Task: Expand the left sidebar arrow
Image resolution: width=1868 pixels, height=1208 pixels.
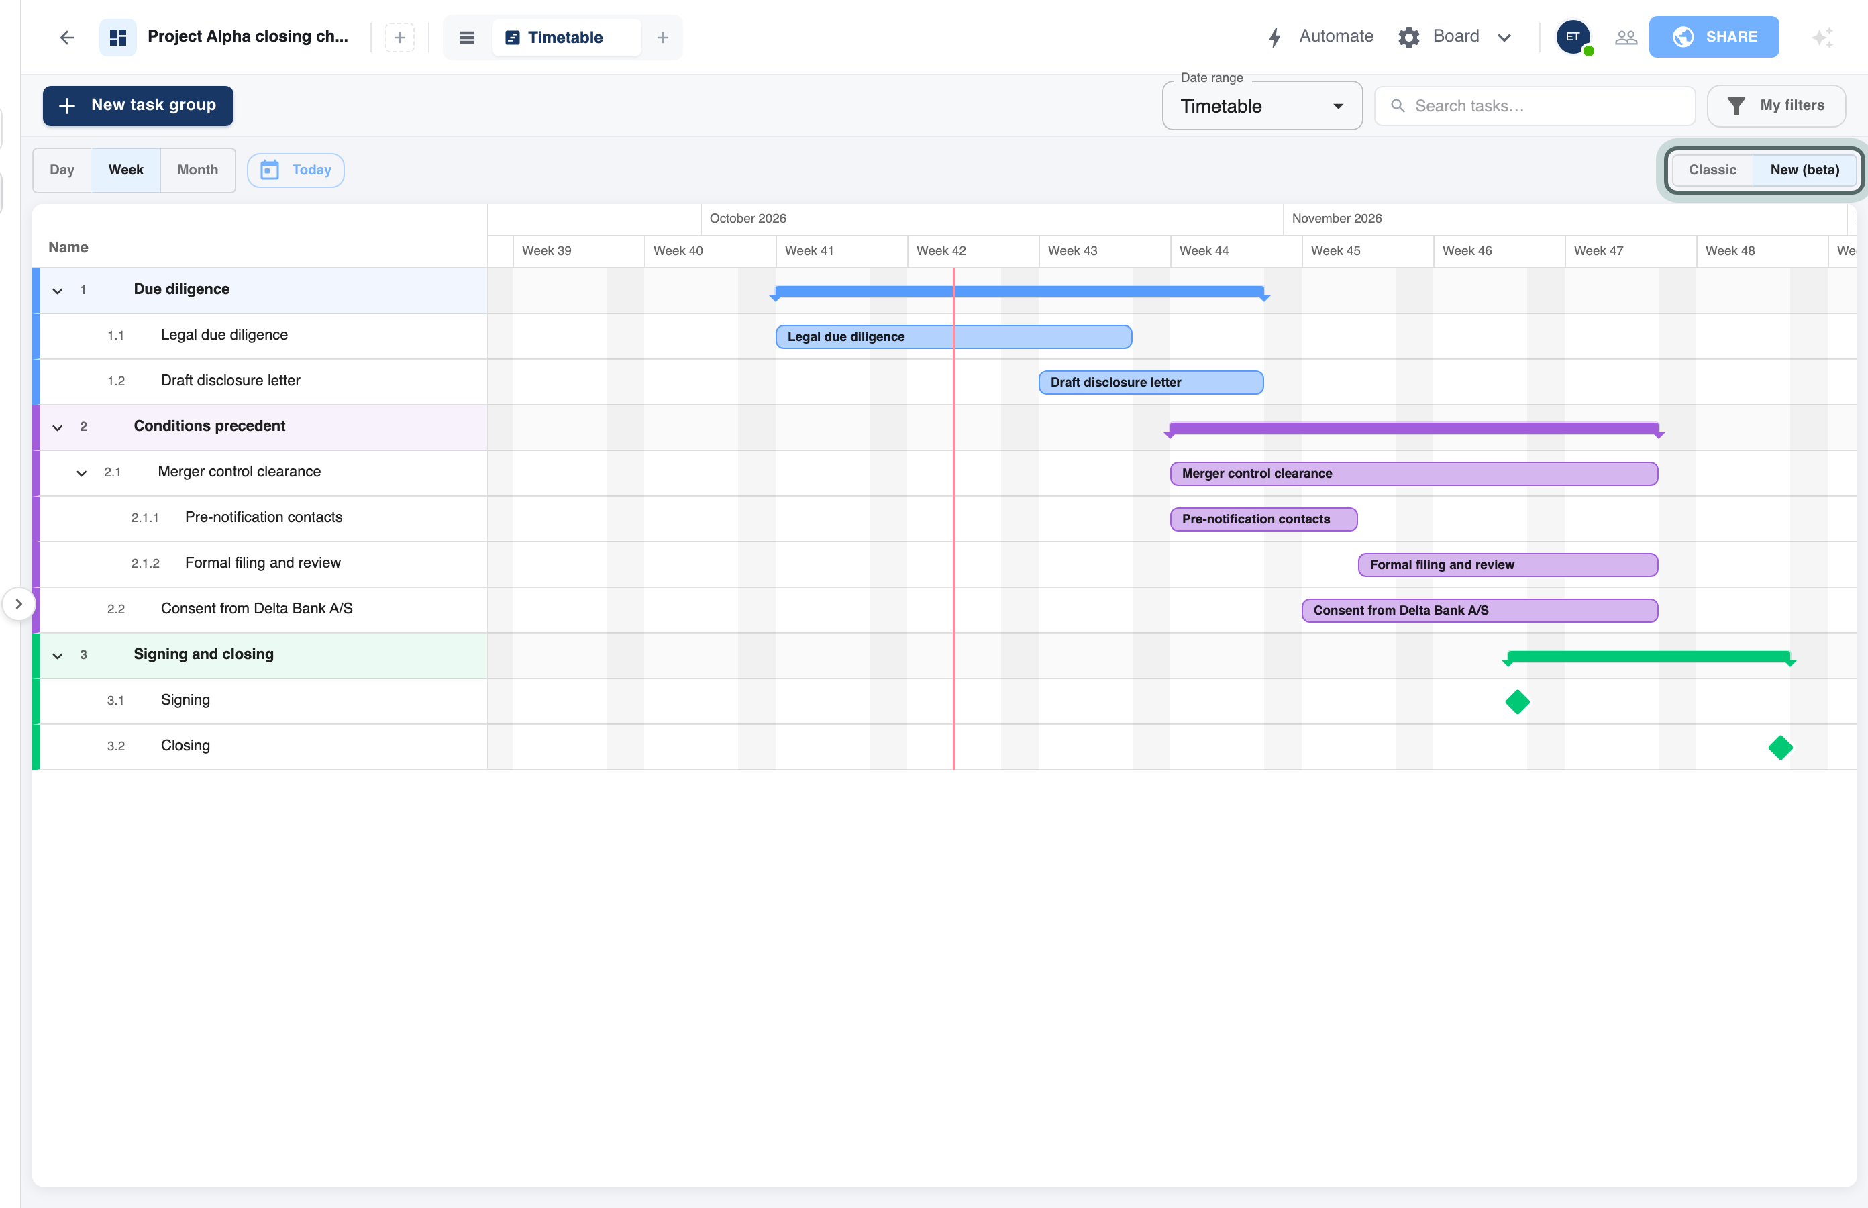Action: (18, 604)
